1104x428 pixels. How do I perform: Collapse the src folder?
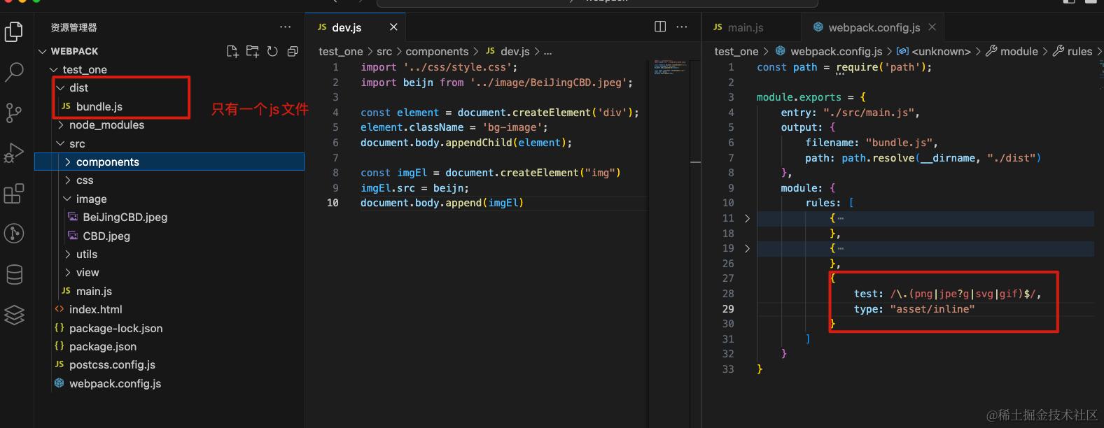click(61, 143)
